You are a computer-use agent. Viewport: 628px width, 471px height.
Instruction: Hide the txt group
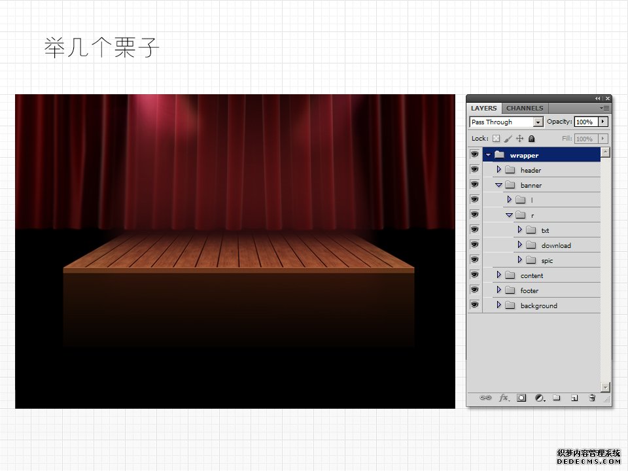pos(475,230)
